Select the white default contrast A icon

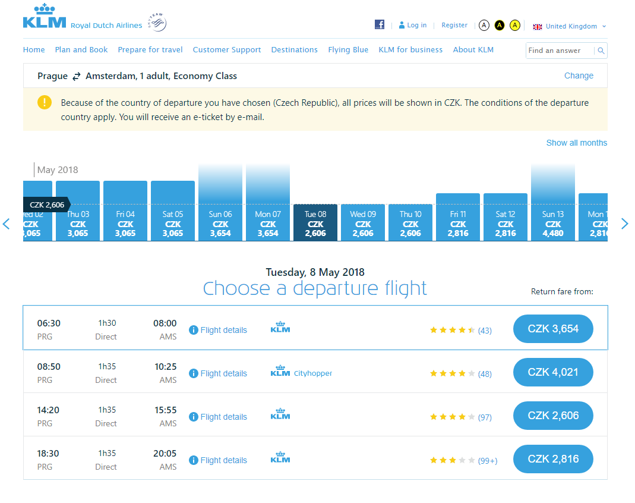click(484, 26)
